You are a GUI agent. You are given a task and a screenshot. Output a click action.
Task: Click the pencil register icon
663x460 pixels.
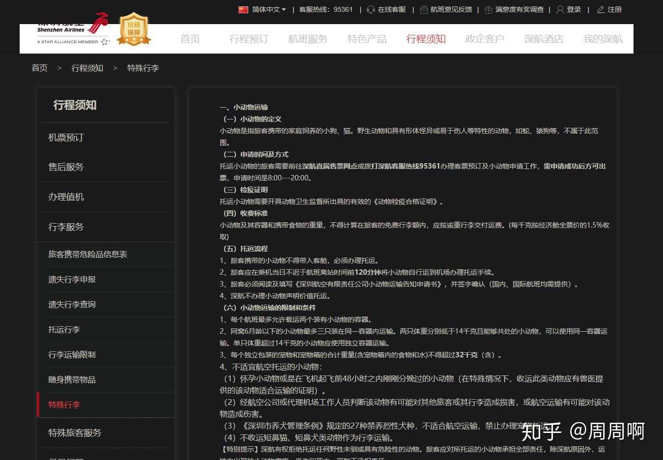601,9
